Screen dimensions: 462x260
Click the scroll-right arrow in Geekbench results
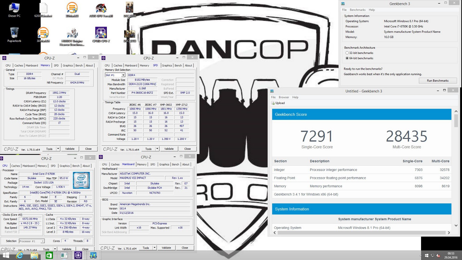click(x=449, y=233)
